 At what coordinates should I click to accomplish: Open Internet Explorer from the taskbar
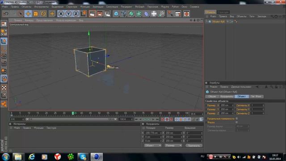(32, 157)
